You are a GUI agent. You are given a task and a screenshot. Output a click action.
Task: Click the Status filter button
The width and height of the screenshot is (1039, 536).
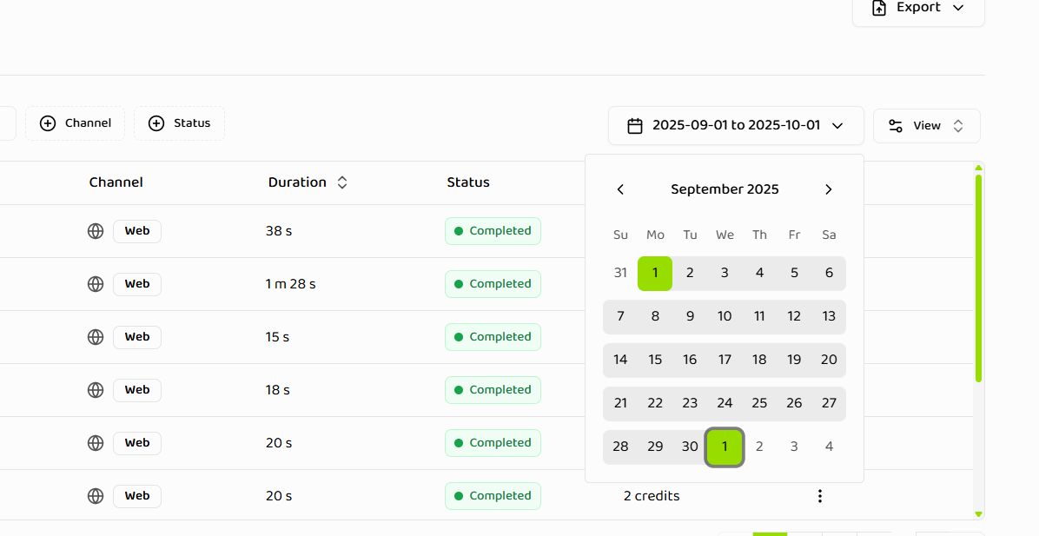179,122
